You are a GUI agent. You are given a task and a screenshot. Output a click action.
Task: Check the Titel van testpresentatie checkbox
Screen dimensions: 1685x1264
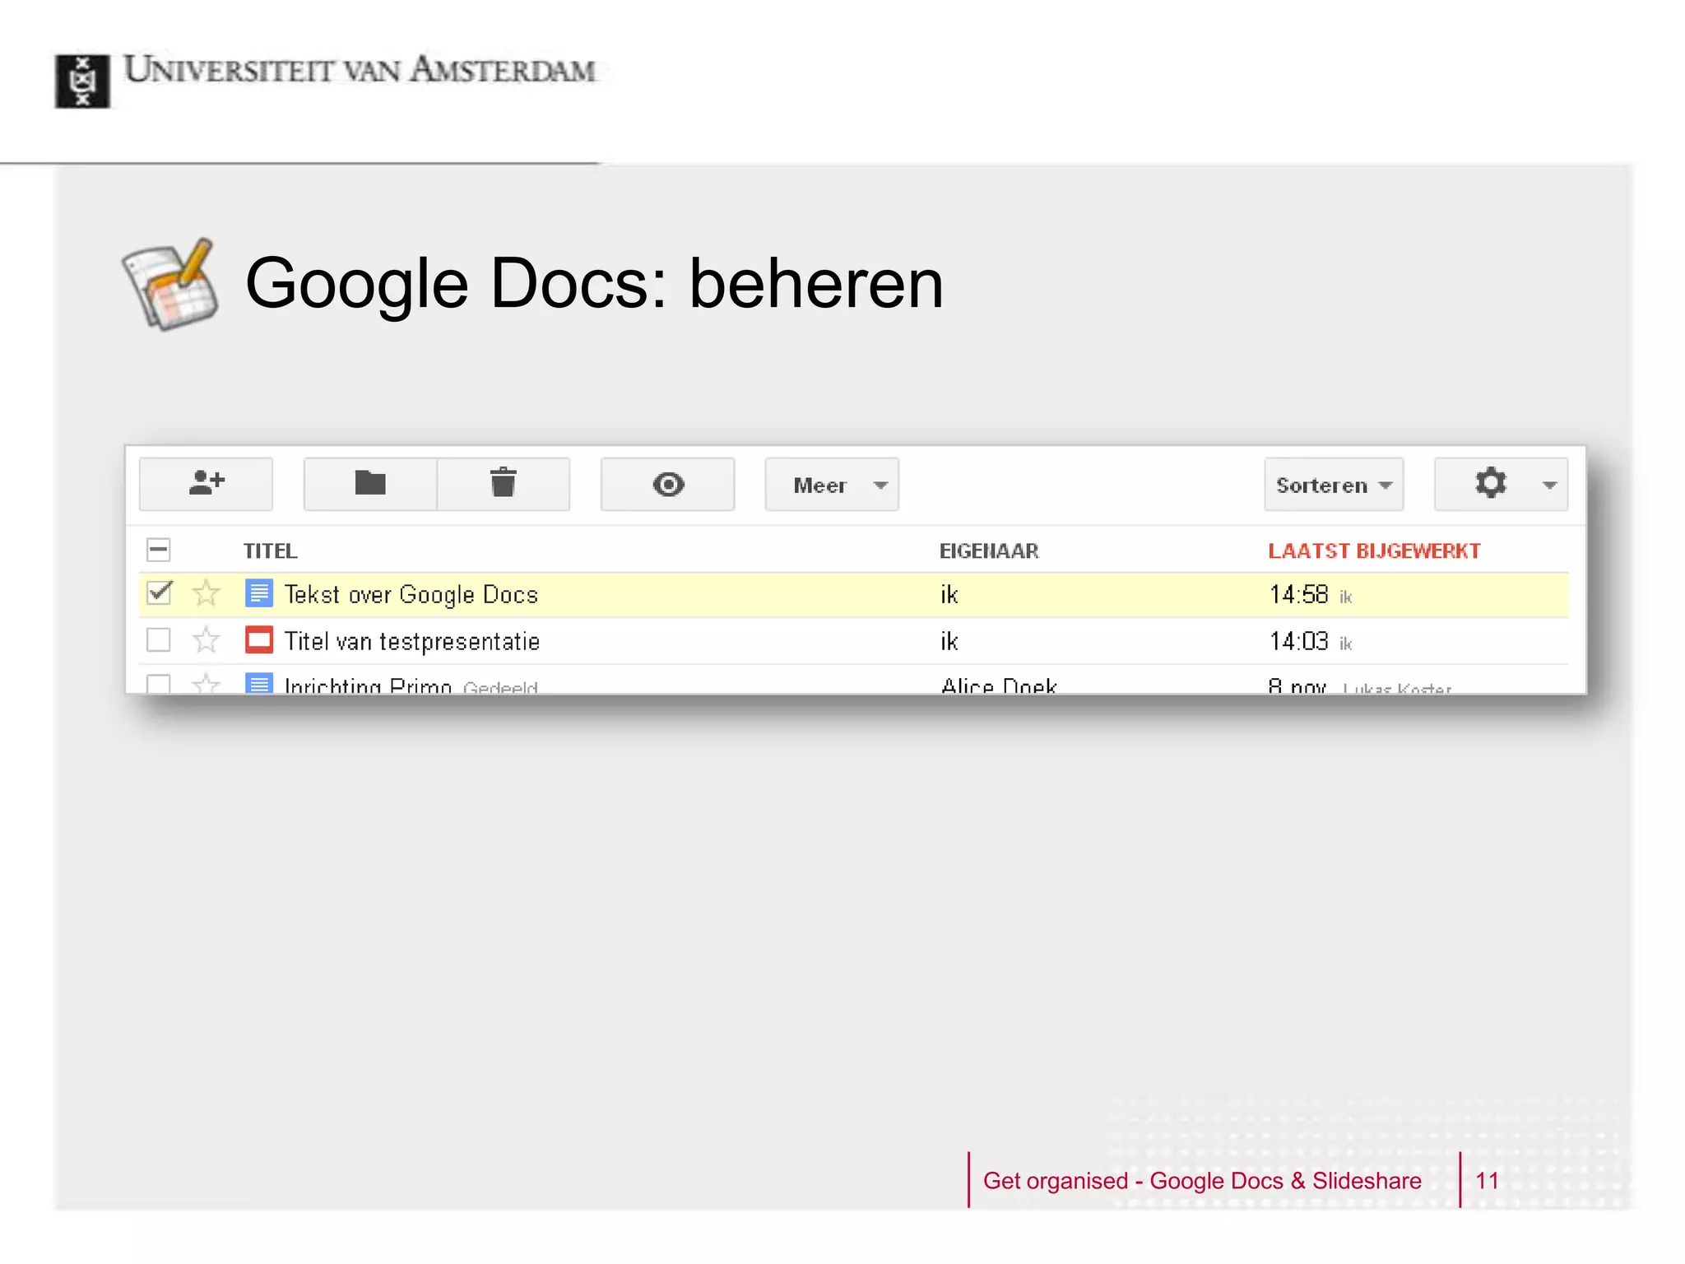[x=159, y=639]
